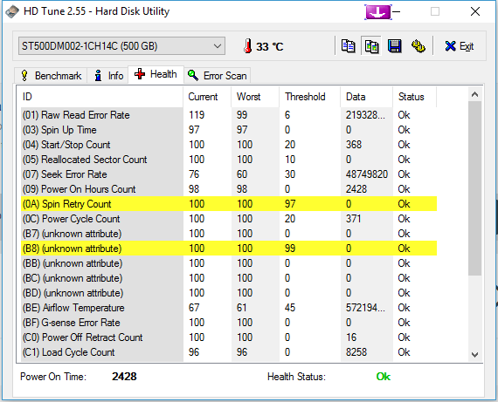Click the copy info to clipboard icon
The width and height of the screenshot is (498, 402).
coord(348,46)
